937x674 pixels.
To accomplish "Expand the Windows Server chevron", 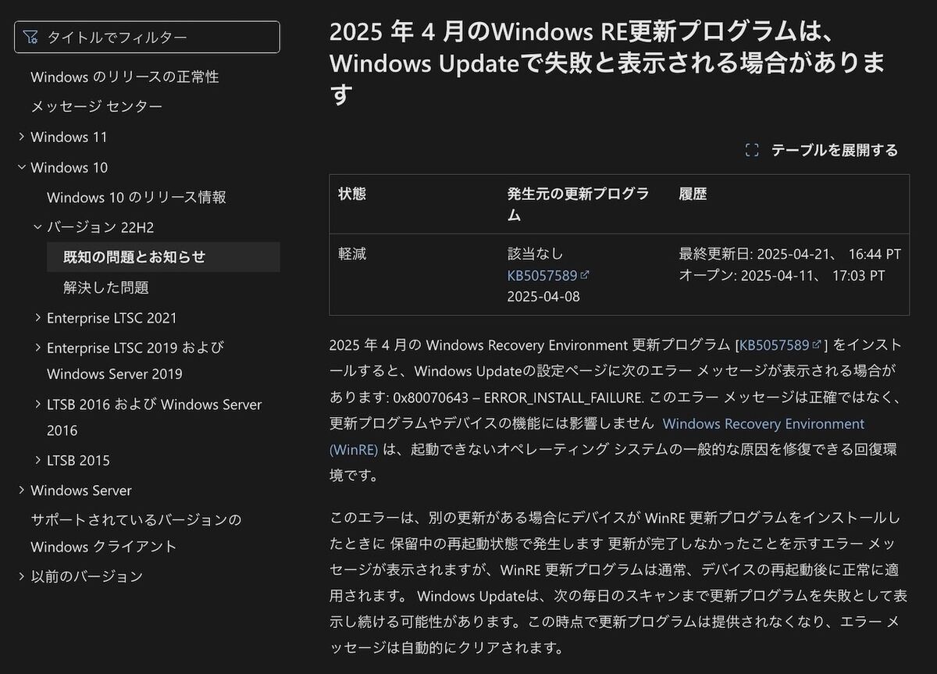I will [x=21, y=490].
